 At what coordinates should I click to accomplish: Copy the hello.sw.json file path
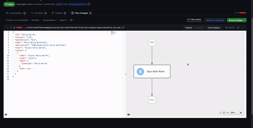tap(123, 27)
